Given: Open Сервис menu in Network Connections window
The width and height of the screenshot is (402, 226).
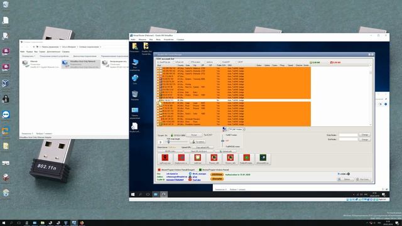Looking at the screenshot, I should pyautogui.click(x=42, y=51).
